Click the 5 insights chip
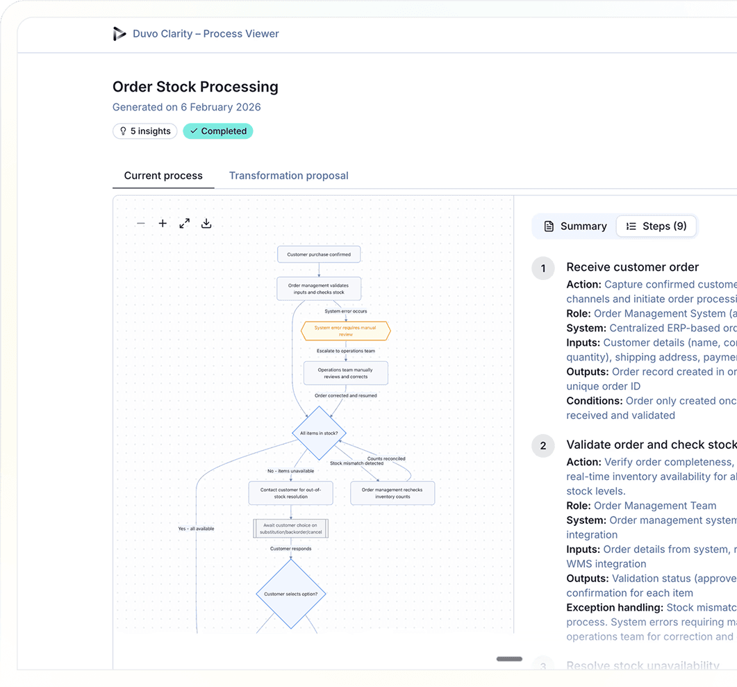 pos(144,131)
